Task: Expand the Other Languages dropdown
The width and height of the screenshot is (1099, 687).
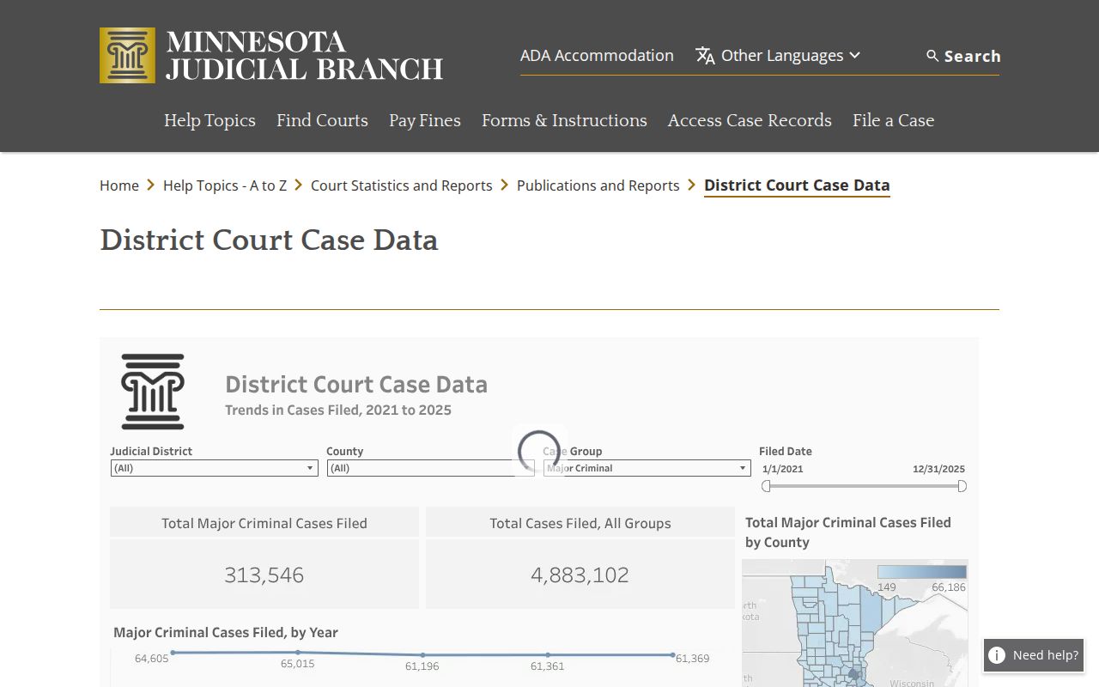Action: click(x=778, y=56)
